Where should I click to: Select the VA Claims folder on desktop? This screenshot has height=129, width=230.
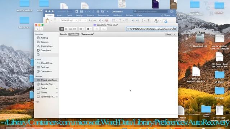[x=220, y=75]
